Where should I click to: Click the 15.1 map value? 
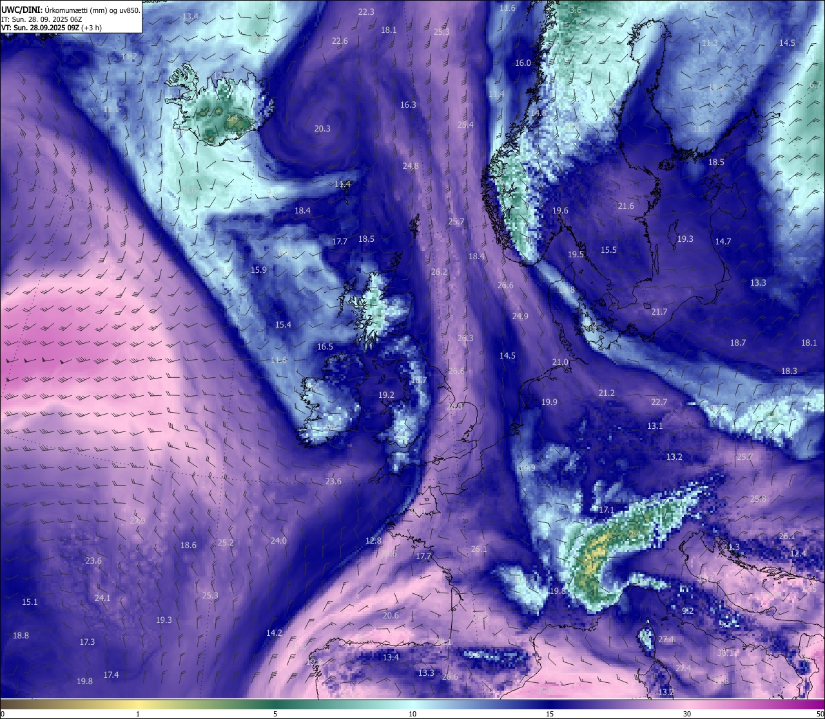(30, 602)
